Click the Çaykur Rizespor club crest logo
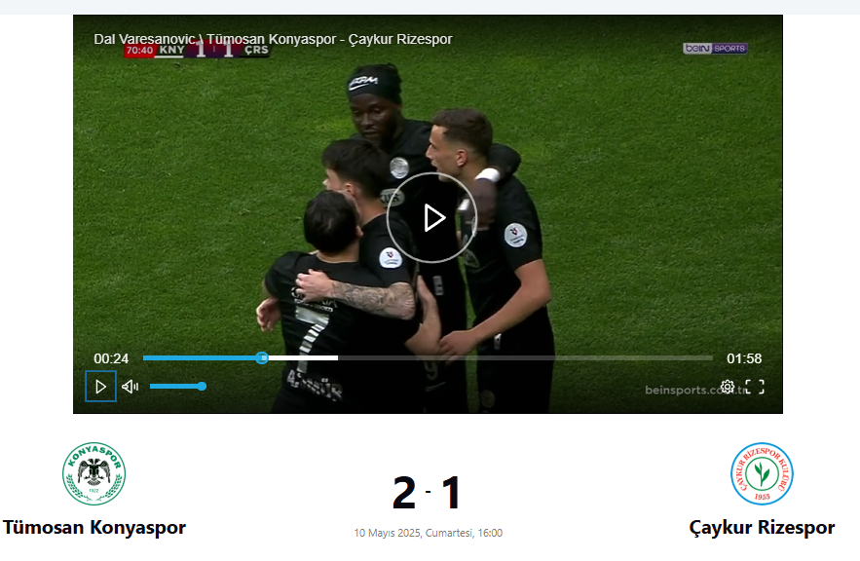Viewport: 860px width, 561px height. pos(762,473)
